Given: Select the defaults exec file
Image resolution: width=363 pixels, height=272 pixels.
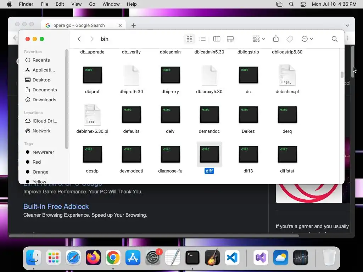Looking at the screenshot, I should [132, 115].
